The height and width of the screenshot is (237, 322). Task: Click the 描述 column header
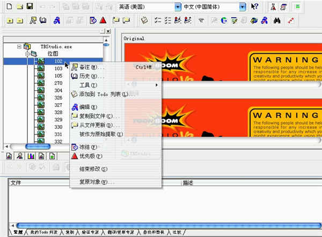click(252, 183)
